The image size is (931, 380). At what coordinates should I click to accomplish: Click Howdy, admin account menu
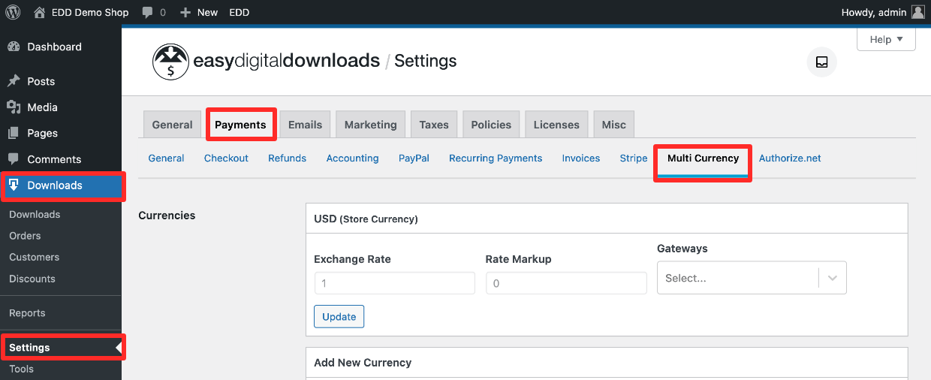(884, 12)
